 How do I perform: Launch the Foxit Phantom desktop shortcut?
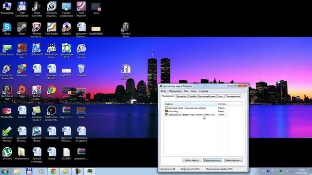coord(81,9)
